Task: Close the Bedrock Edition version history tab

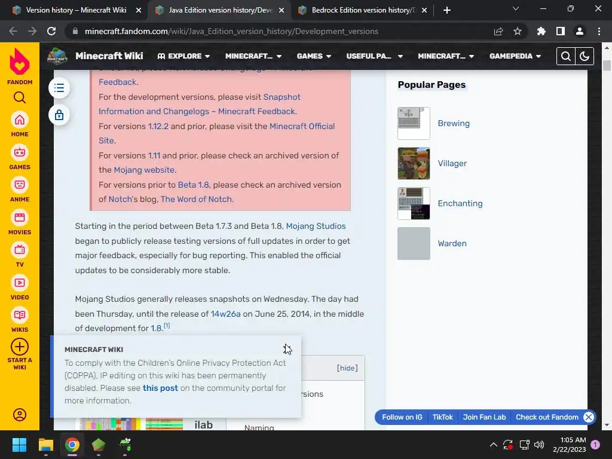Action: coord(424,10)
